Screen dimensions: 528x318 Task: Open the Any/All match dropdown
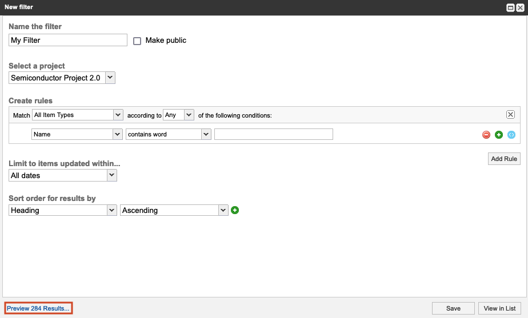tap(179, 115)
